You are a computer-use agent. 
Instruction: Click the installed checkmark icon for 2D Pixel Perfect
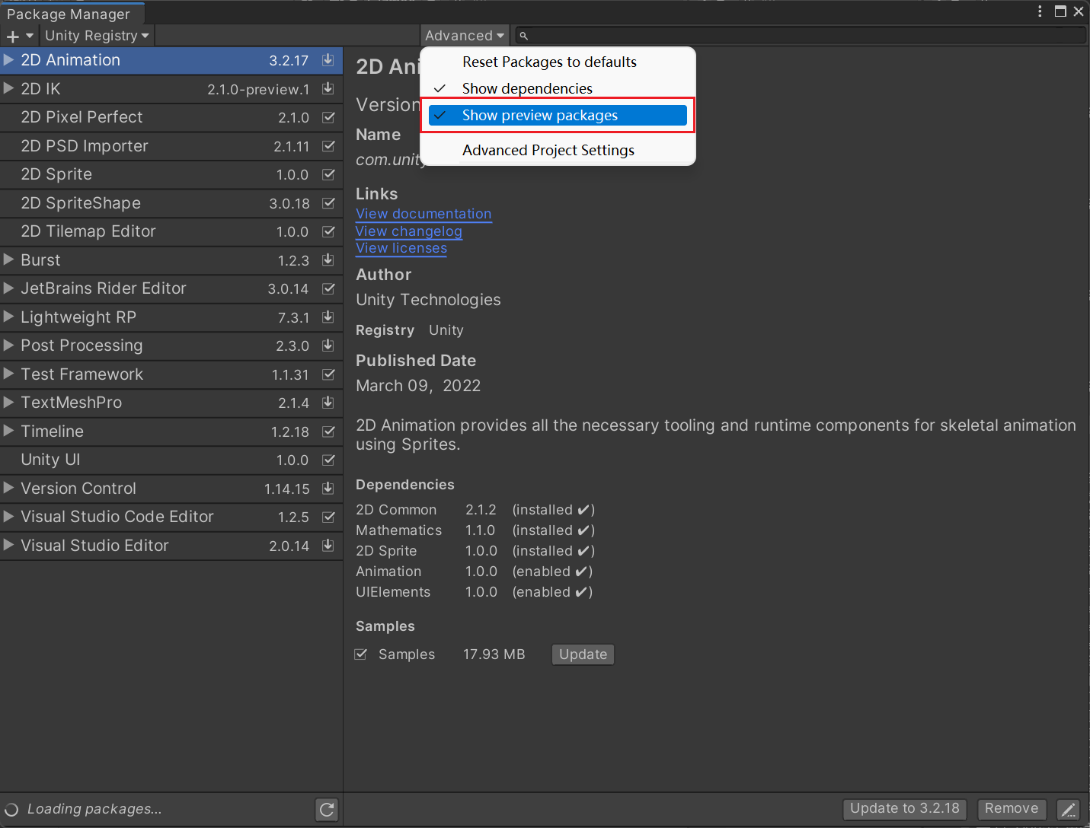328,117
